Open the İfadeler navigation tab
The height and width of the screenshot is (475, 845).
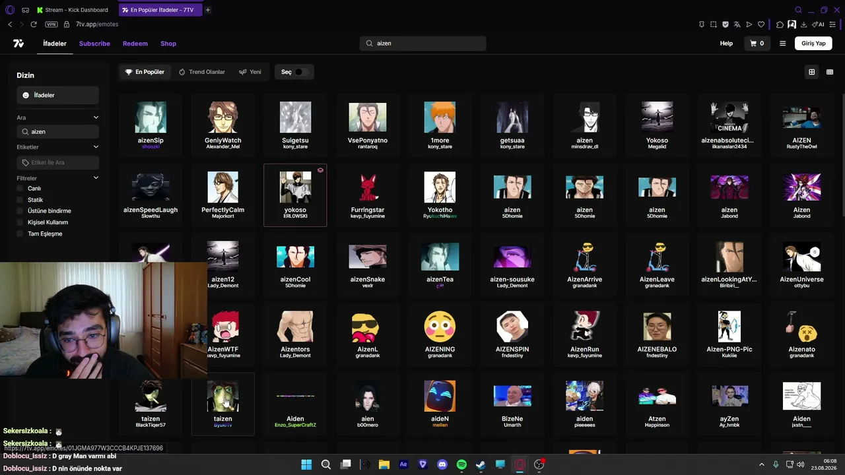pyautogui.click(x=55, y=44)
